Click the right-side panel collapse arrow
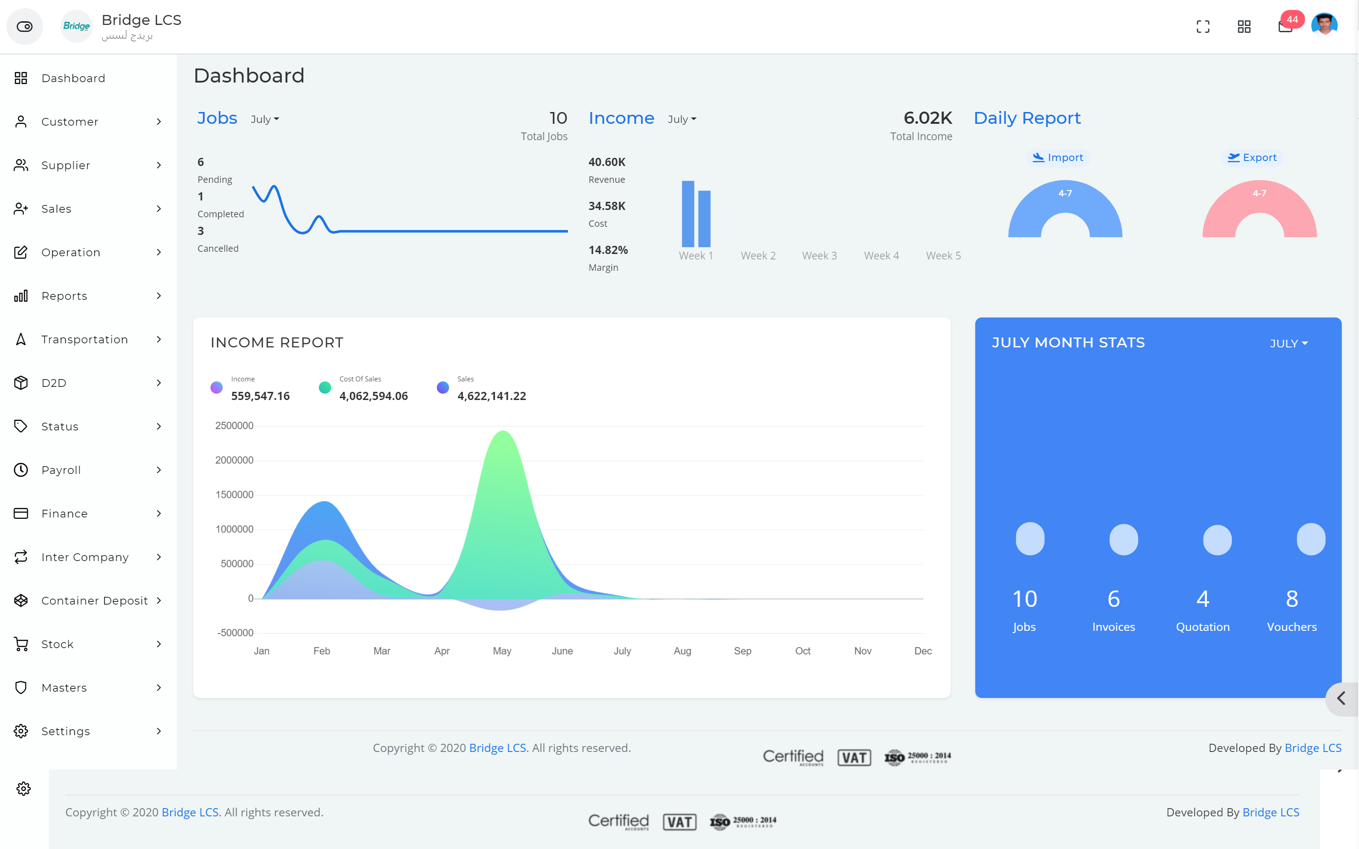Screen dimensions: 1359x849 point(1341,698)
